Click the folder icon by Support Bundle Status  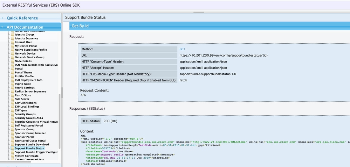coord(13,148)
